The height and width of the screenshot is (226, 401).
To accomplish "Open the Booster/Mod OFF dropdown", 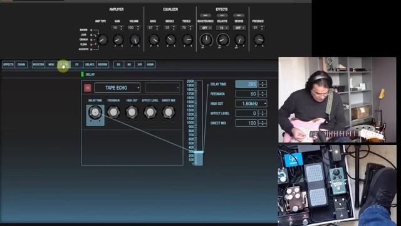I will click(x=206, y=28).
